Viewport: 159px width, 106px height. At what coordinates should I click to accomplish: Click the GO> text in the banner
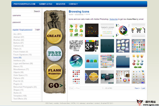coord(56,85)
